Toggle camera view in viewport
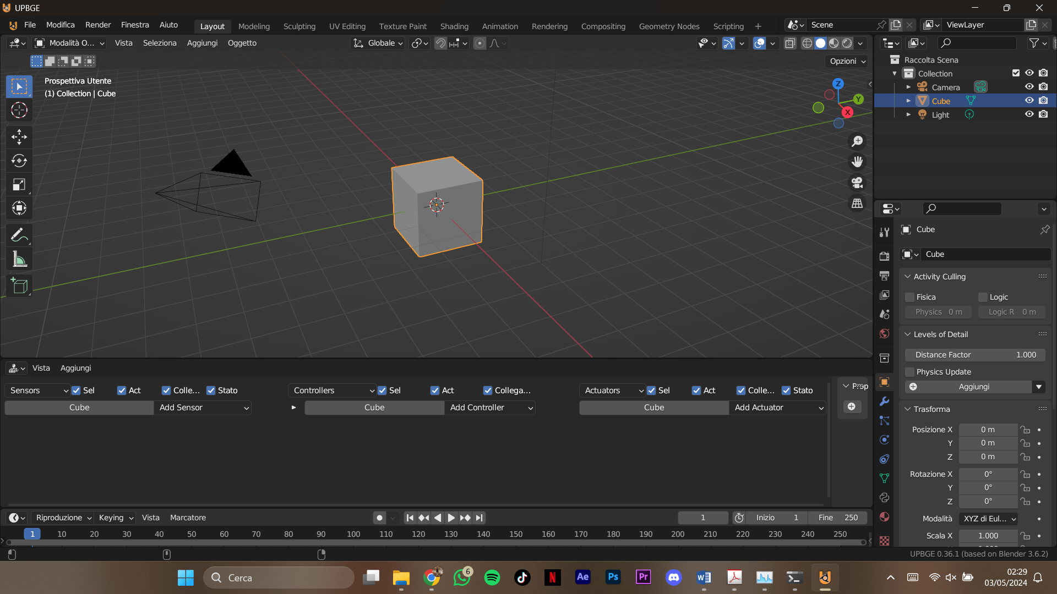The width and height of the screenshot is (1057, 594). click(x=857, y=183)
